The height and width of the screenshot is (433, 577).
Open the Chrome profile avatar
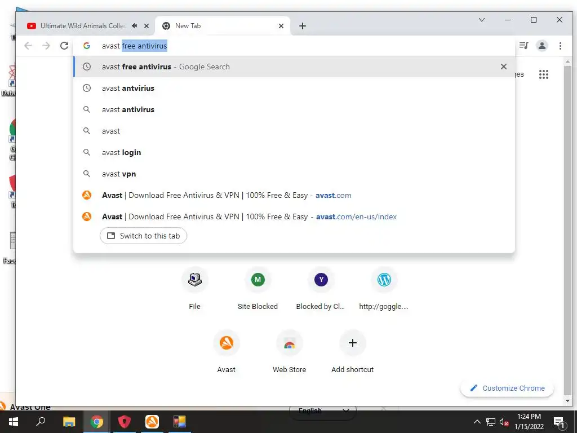(x=542, y=46)
